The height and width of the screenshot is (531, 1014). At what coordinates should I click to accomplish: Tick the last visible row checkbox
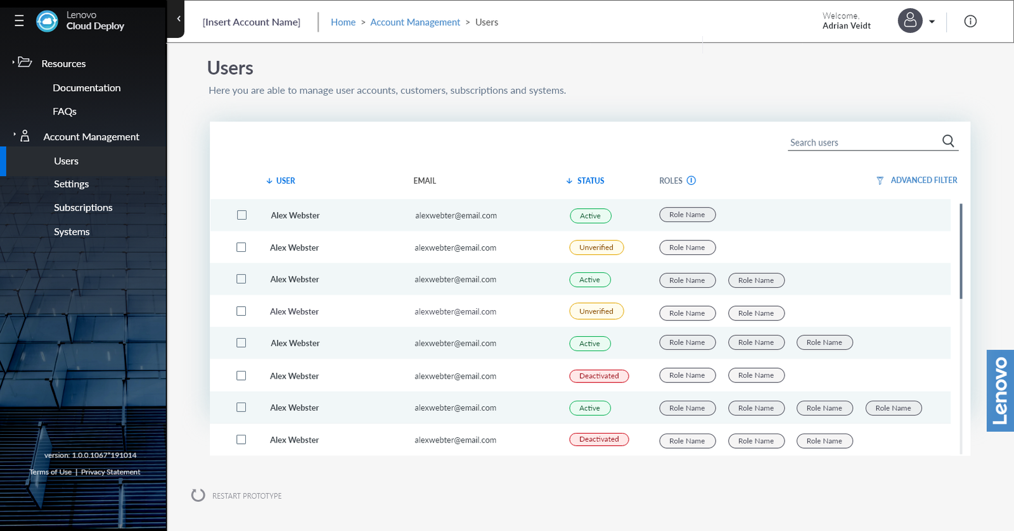tap(241, 440)
